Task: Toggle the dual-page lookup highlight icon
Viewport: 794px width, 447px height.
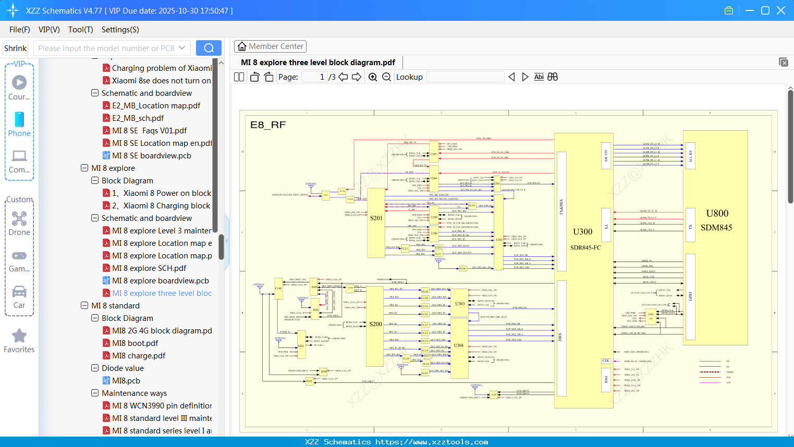Action: 552,77
